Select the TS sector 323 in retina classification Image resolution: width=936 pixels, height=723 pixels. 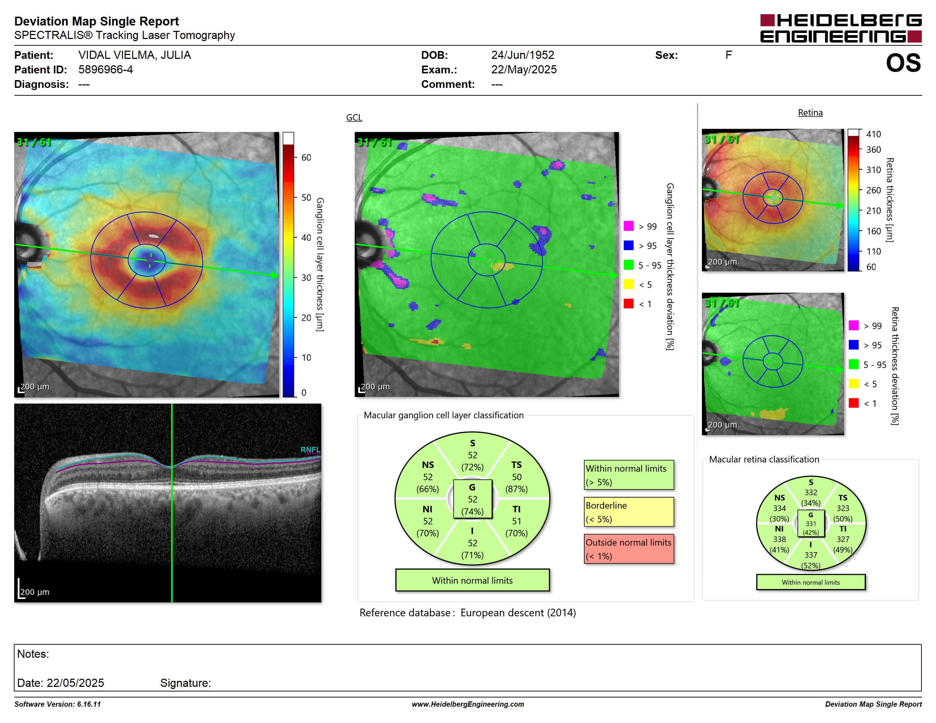pos(842,509)
